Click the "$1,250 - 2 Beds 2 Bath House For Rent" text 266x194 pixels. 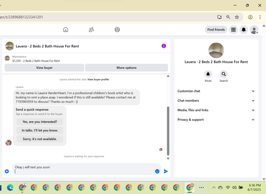pos(36,61)
